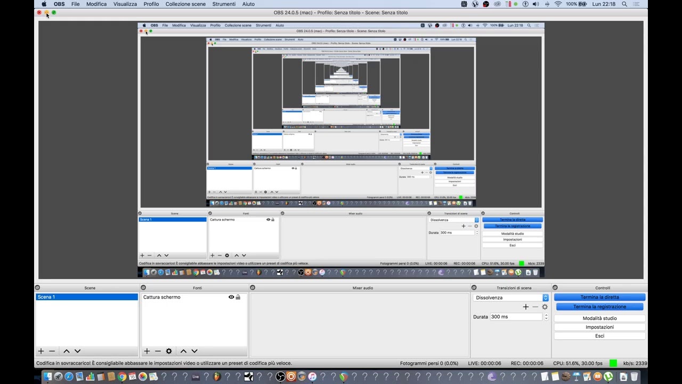Move source up in Fonti panel
The height and width of the screenshot is (384, 682).
pyautogui.click(x=183, y=351)
